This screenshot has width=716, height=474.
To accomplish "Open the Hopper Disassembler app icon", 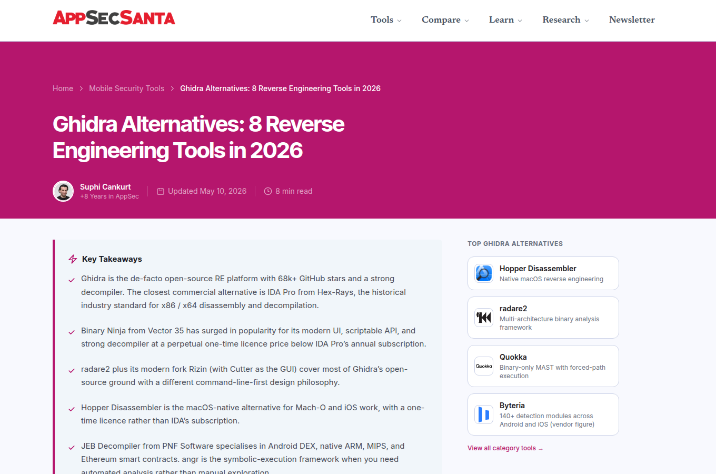I will (484, 273).
